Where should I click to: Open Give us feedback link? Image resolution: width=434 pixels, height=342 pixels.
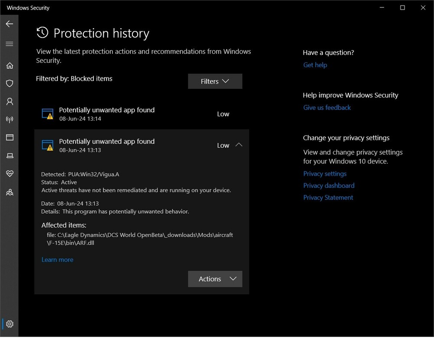327,107
